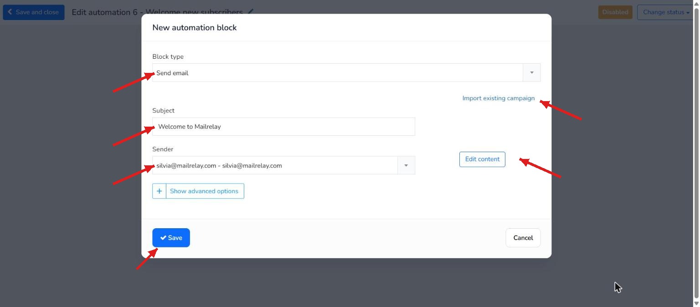
Task: Open the Block type dropdown arrow
Action: [x=531, y=72]
